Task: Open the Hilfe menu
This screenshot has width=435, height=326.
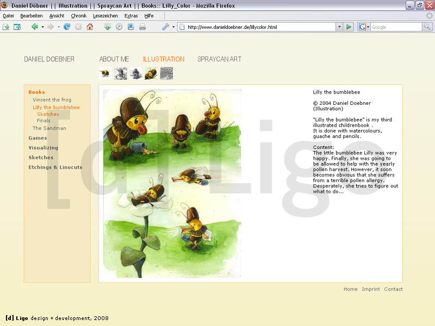Action: pos(149,16)
